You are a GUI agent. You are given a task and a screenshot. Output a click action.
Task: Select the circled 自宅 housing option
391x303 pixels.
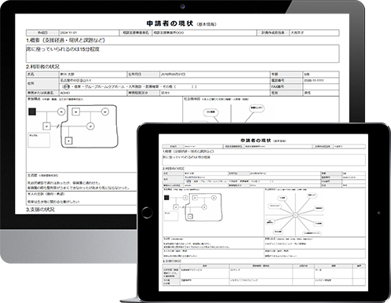click(x=67, y=86)
